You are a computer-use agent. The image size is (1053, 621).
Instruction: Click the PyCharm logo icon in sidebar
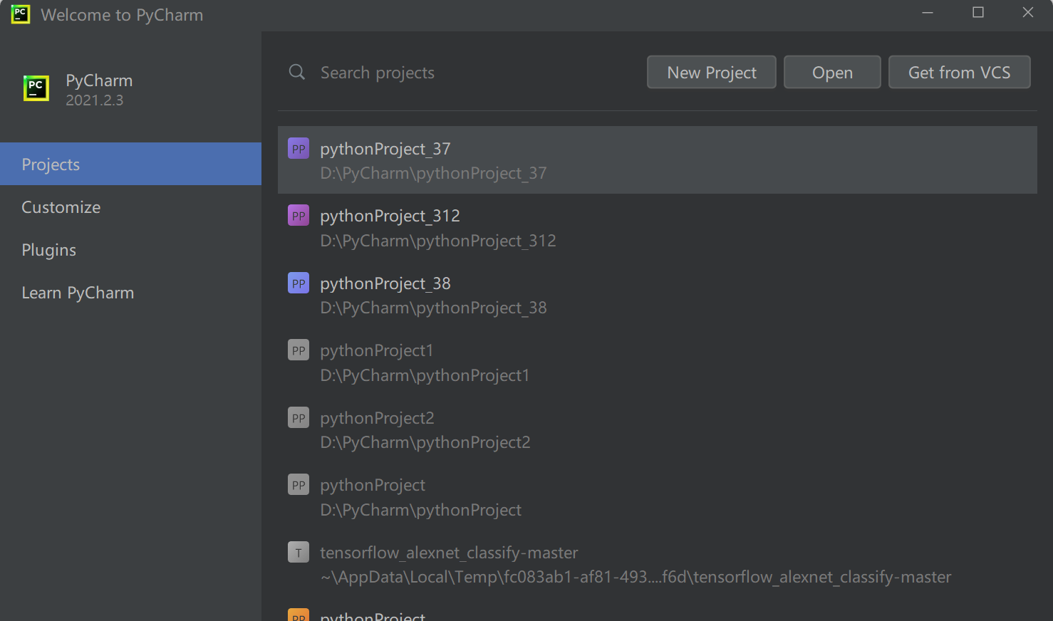[36, 88]
